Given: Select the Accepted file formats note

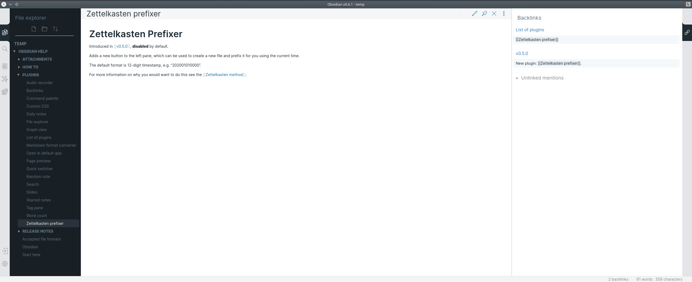Looking at the screenshot, I should click(42, 239).
